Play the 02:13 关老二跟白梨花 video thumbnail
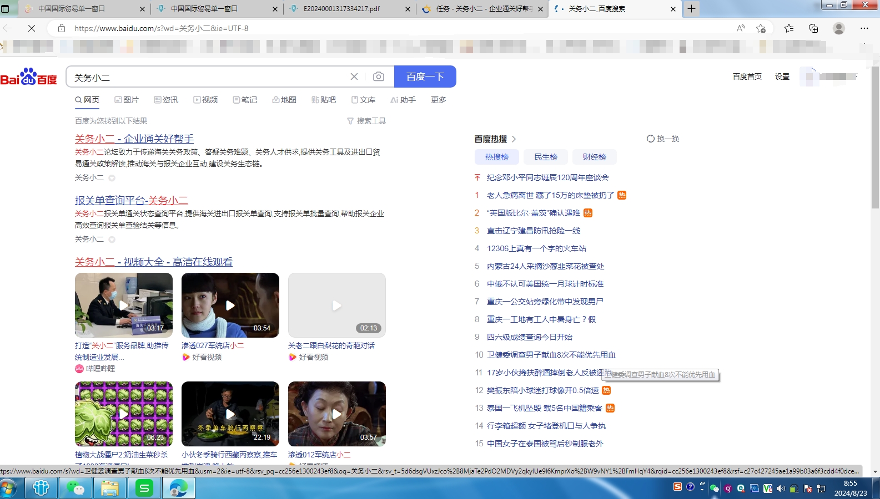The height and width of the screenshot is (499, 880). tap(337, 305)
